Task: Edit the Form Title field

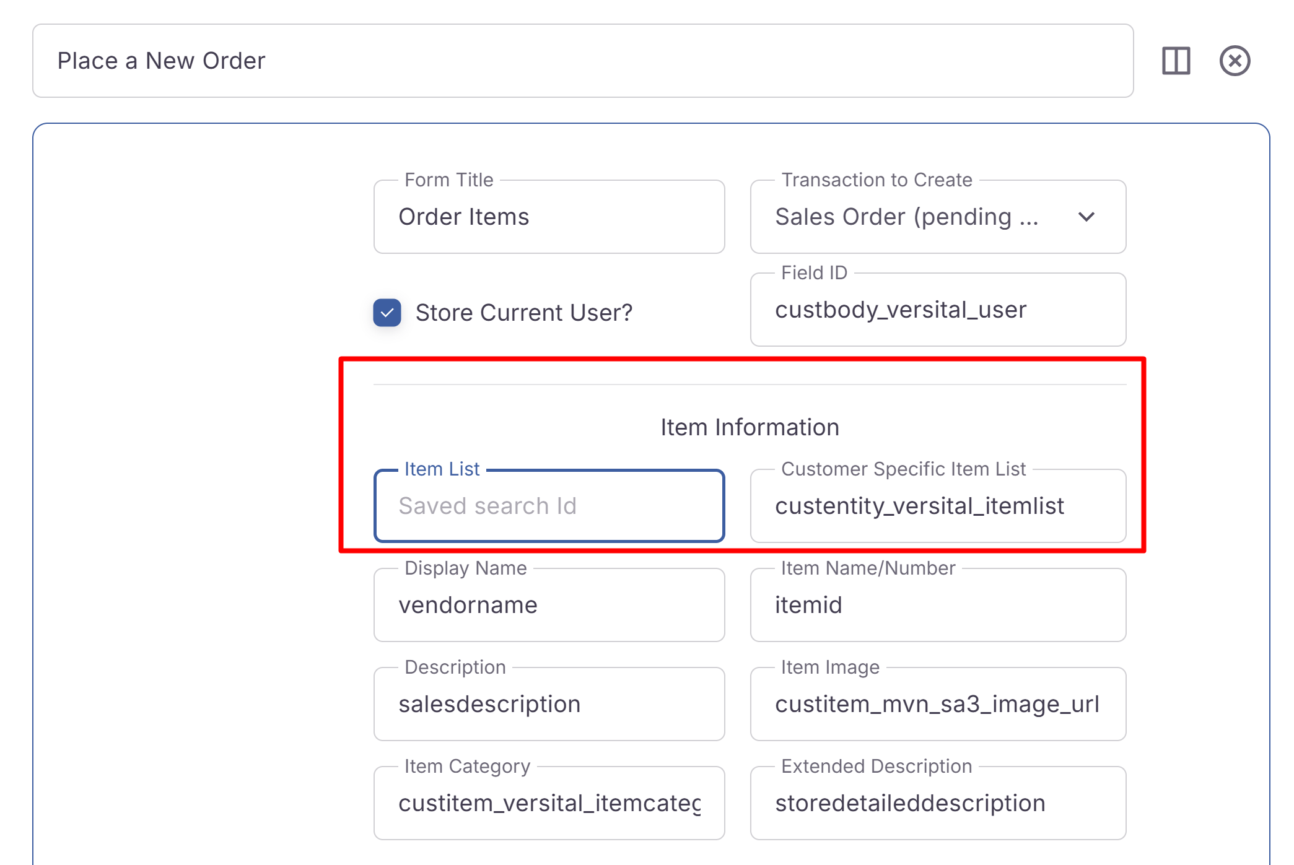Action: pyautogui.click(x=549, y=217)
